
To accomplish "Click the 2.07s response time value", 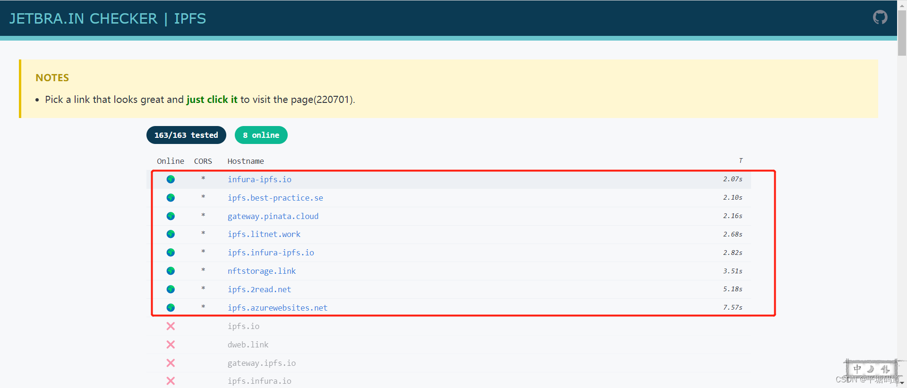I will (733, 179).
